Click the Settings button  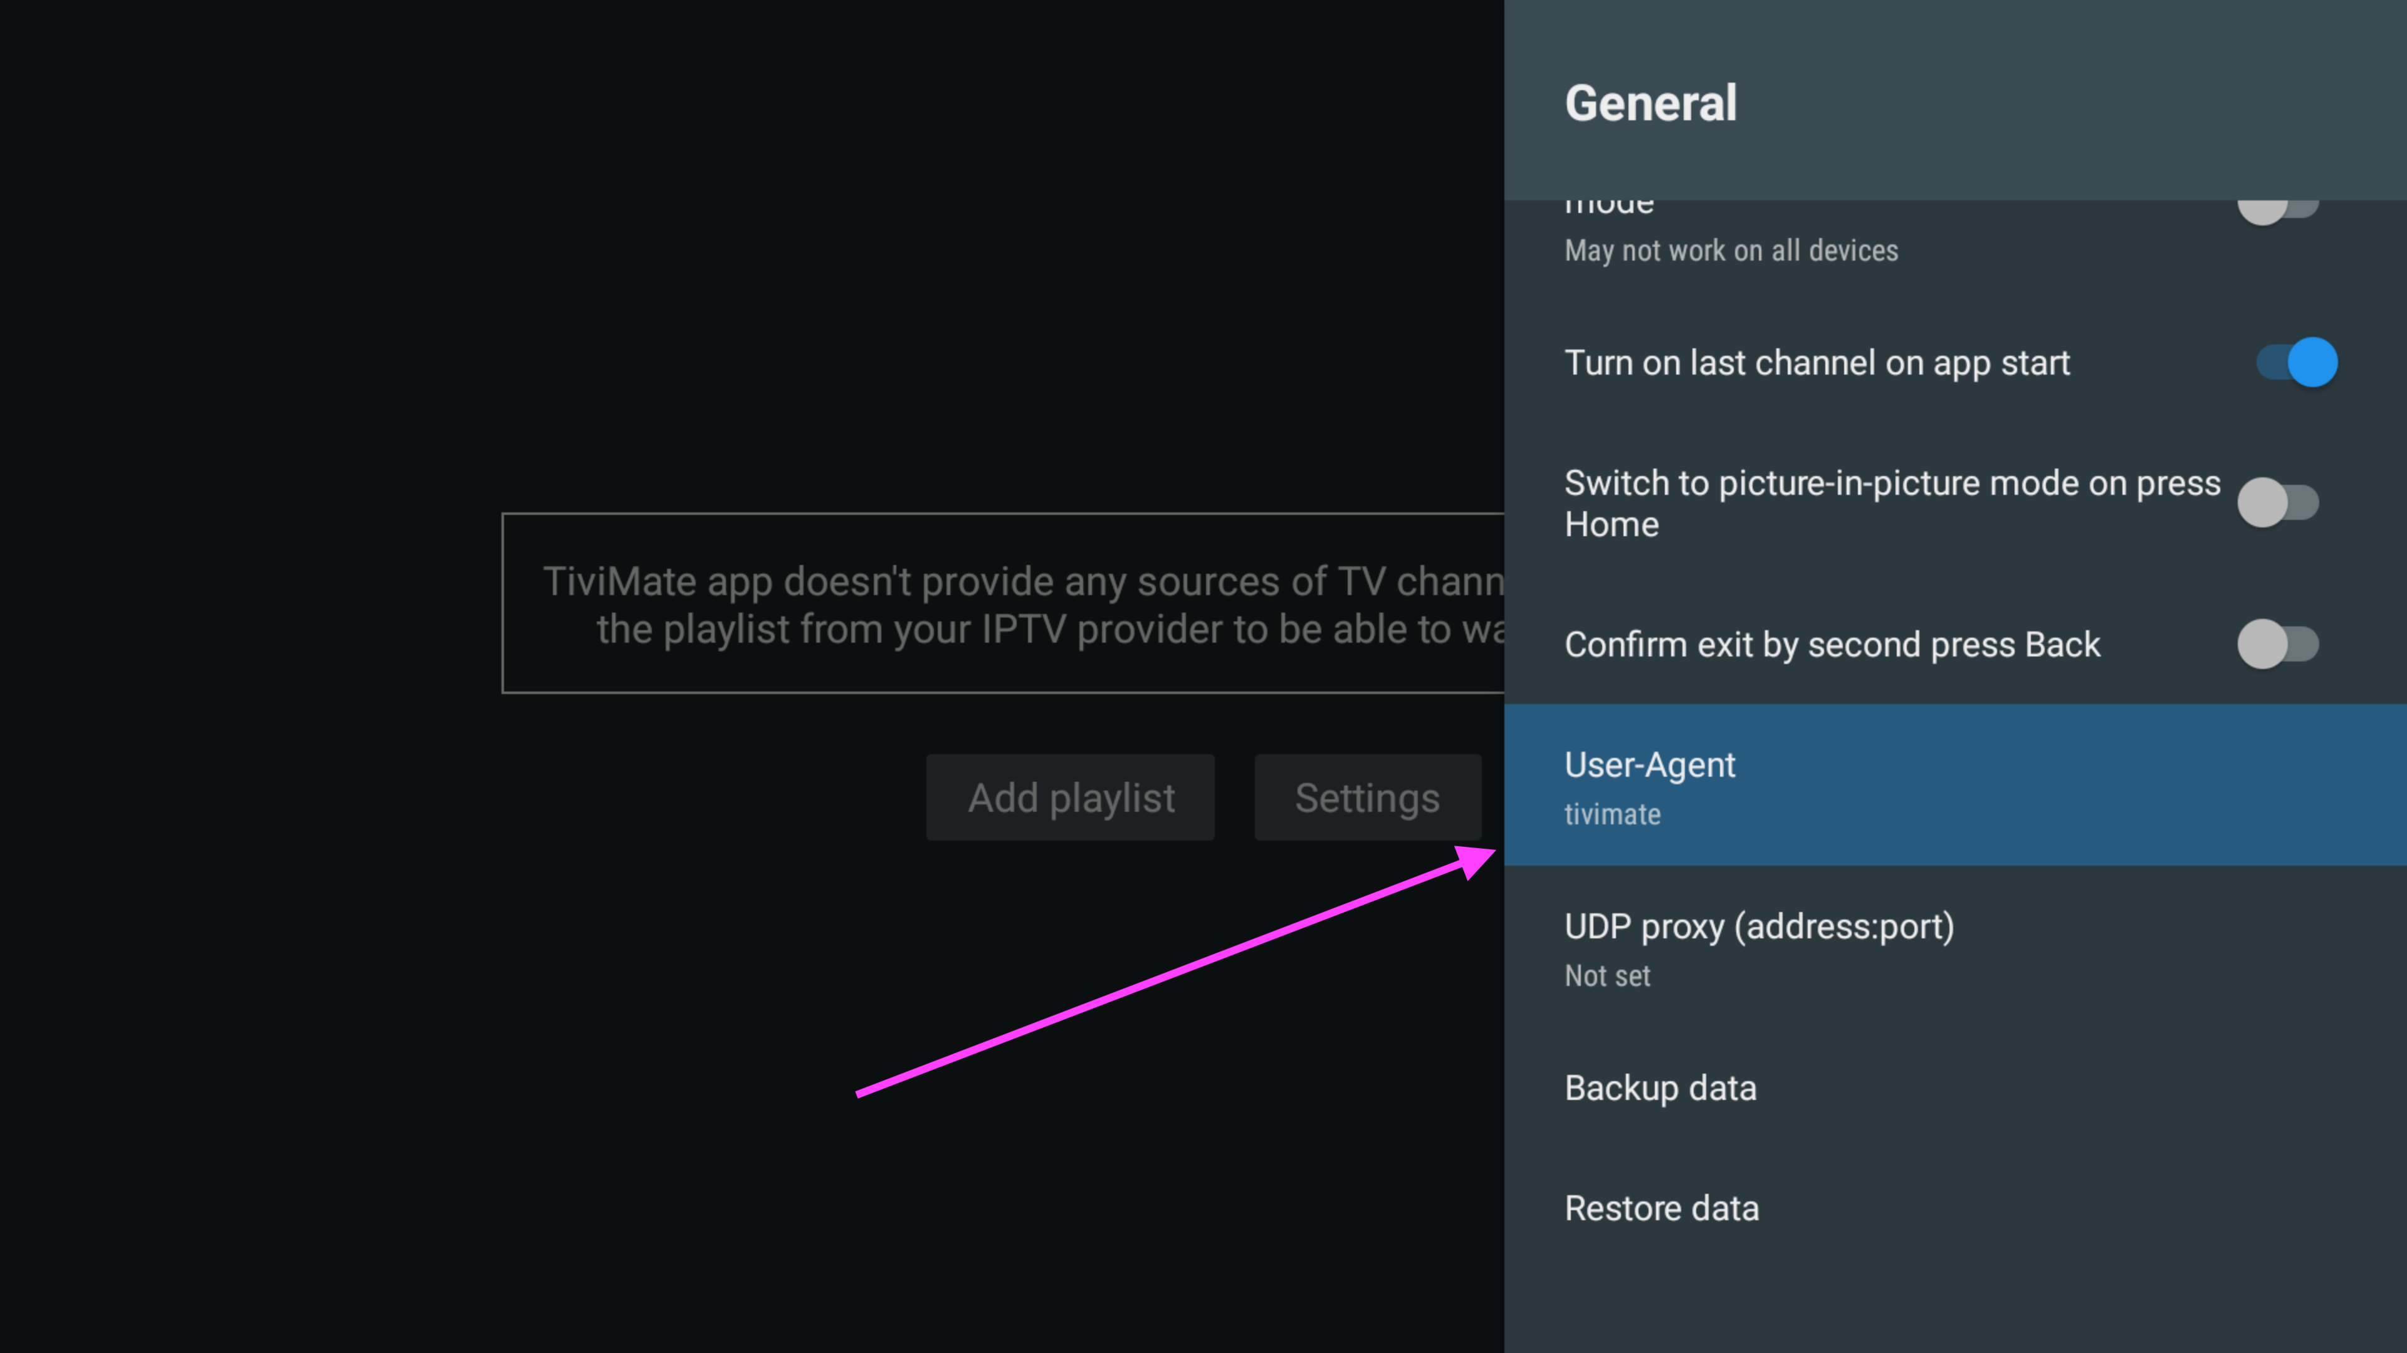click(x=1367, y=797)
